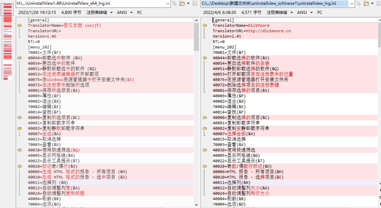Click grey browse arrow after left path
Screen dimensions: 381x208
pyautogui.click(x=174, y=4)
